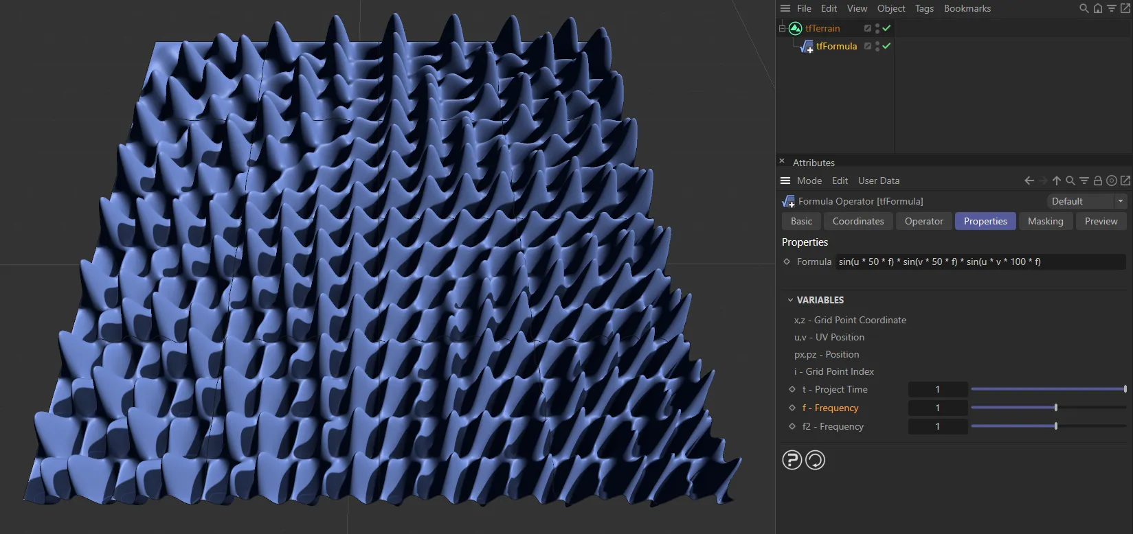Switch to the Masking tab

pyautogui.click(x=1045, y=221)
